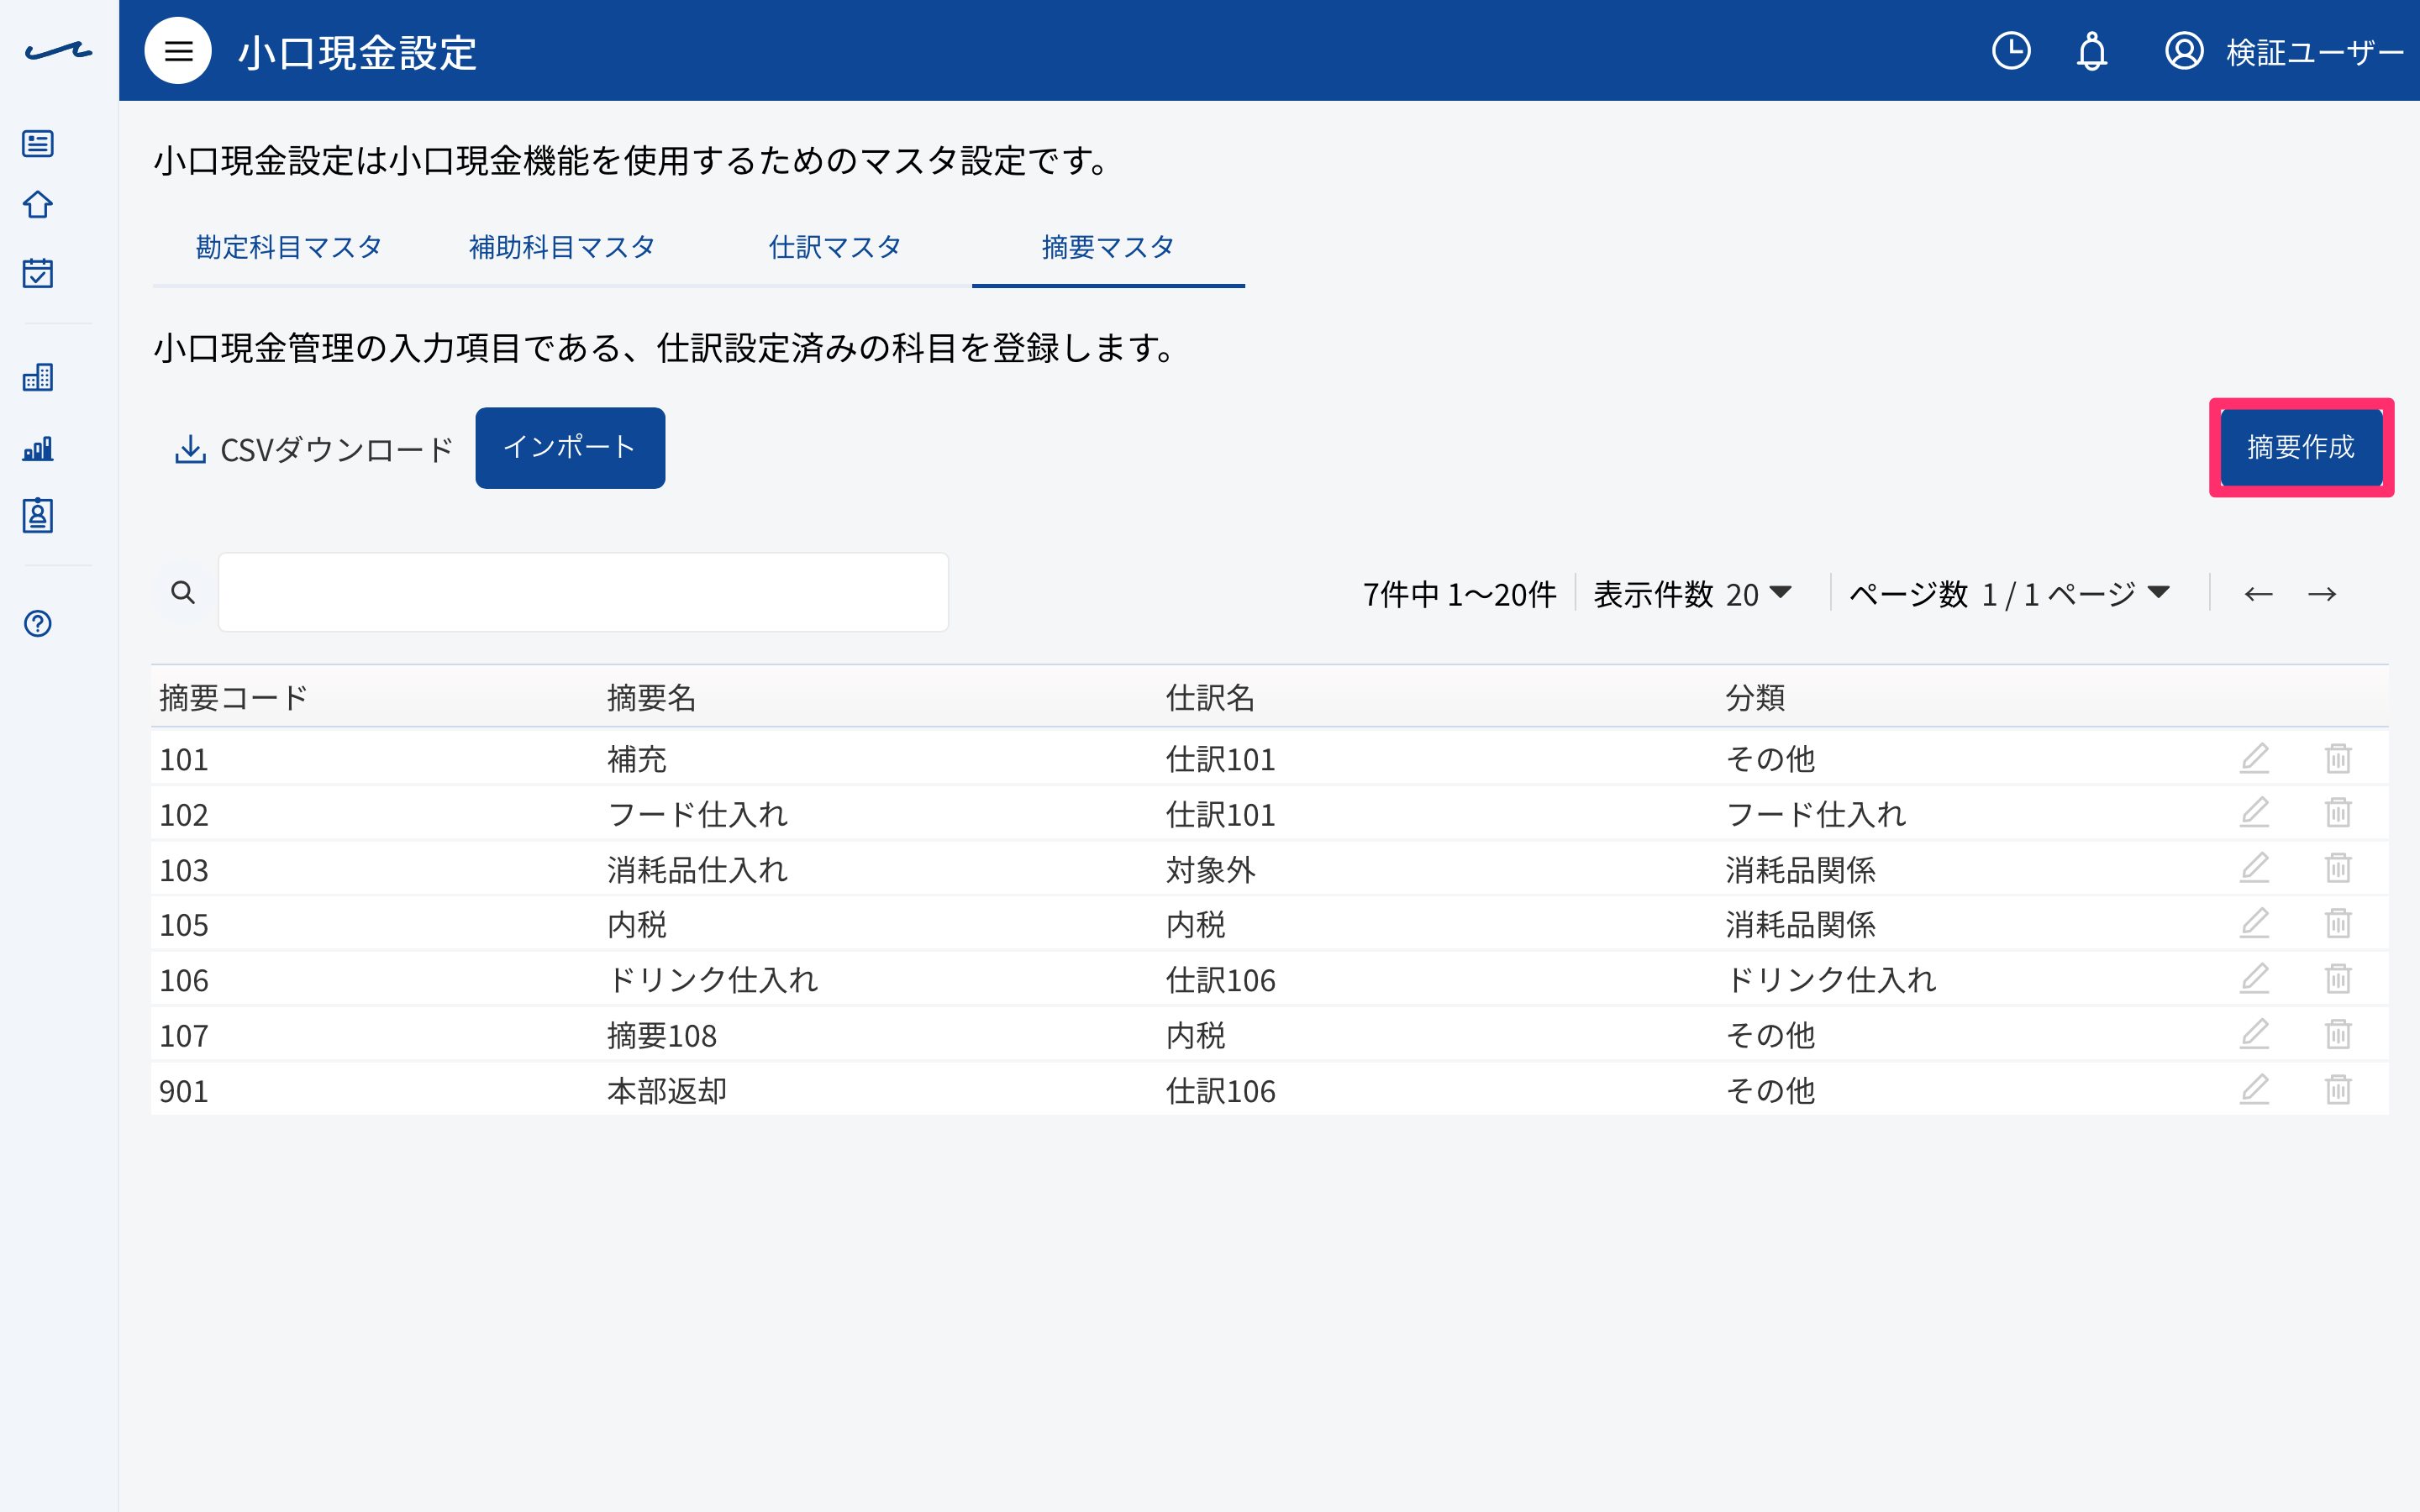Edit row 106 ドリンク仕入れ with pencil icon

coord(2254,978)
